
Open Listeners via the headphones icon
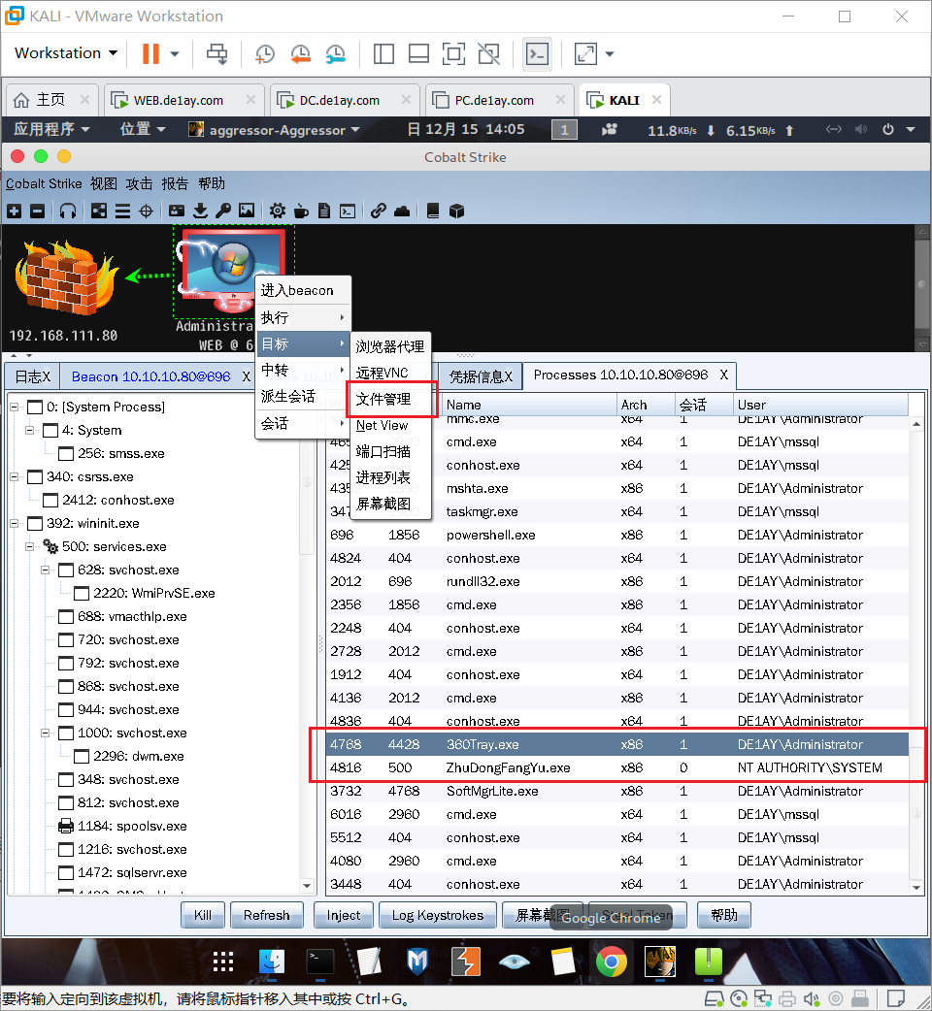click(x=68, y=211)
